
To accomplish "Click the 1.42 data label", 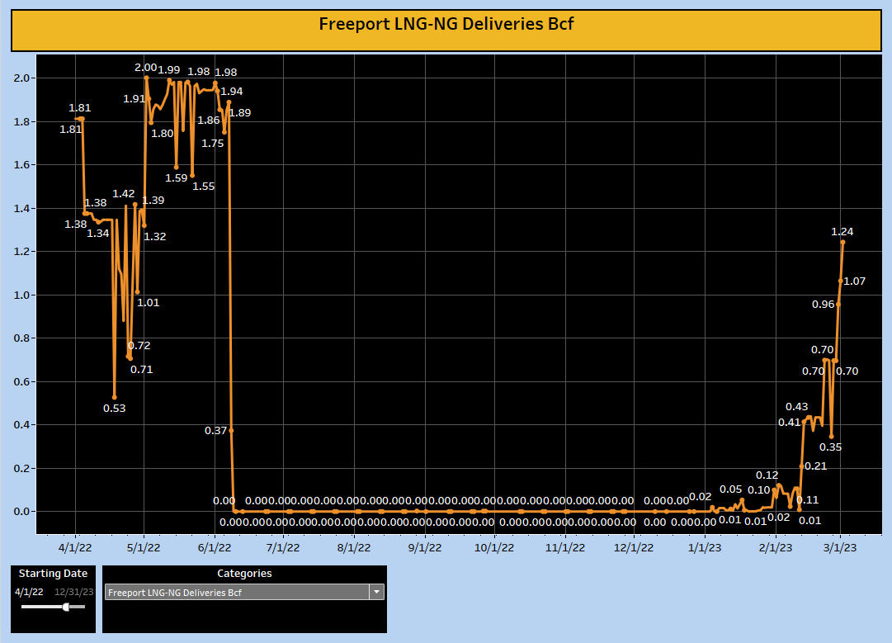I will click(x=124, y=193).
